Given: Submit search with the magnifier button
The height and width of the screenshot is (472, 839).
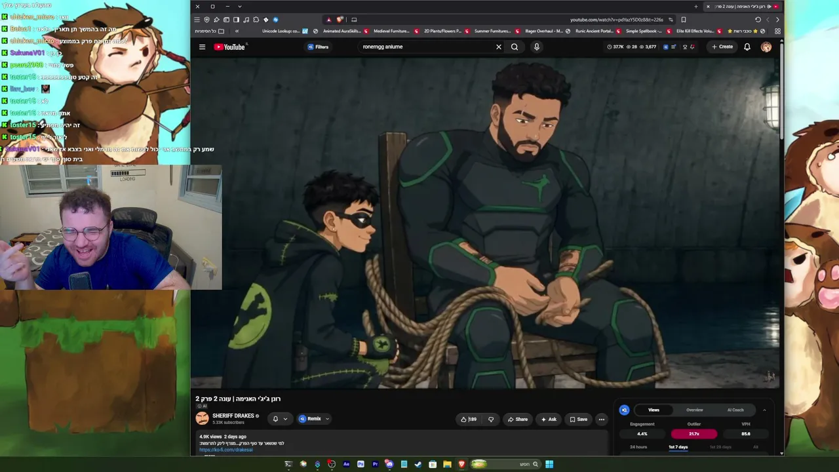Looking at the screenshot, I should pos(515,47).
